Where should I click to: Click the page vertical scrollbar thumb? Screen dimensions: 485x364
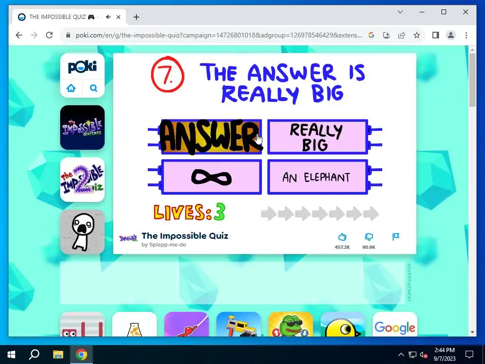(472, 80)
